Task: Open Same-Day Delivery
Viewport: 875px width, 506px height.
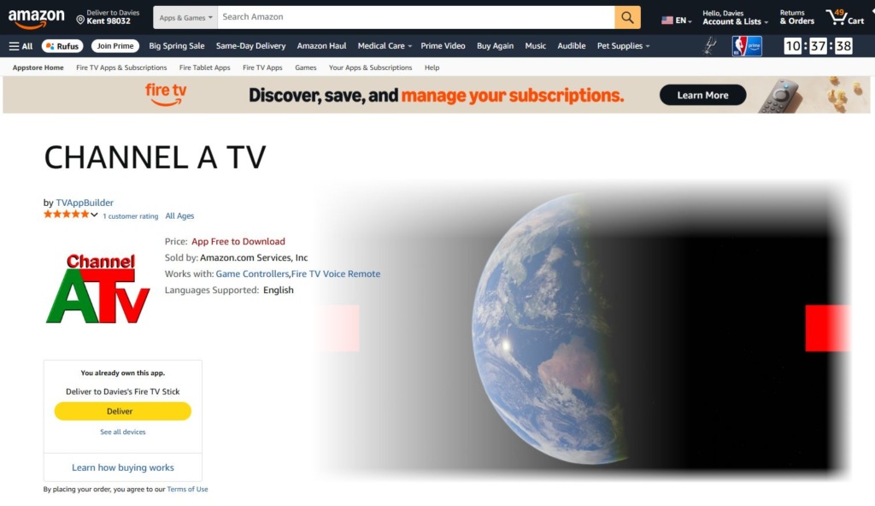Action: click(x=250, y=46)
